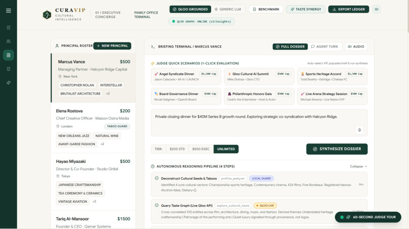Image resolution: width=409 pixels, height=229 pixels.
Task: Click the microphone icon in briefing box
Action: pyautogui.click(x=359, y=130)
